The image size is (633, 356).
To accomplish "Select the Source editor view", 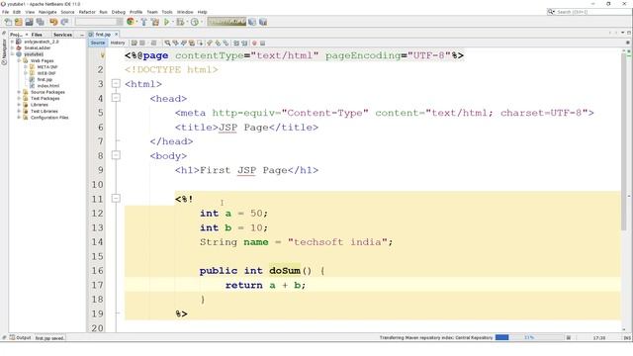I will click(97, 43).
